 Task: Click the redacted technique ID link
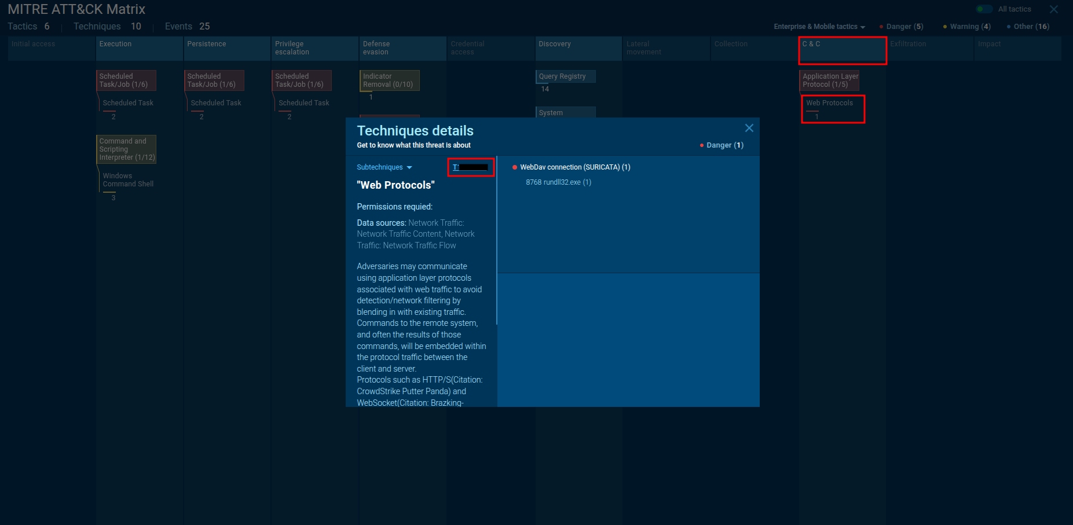(470, 167)
